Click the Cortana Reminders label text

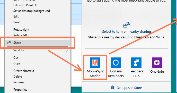(116, 74)
